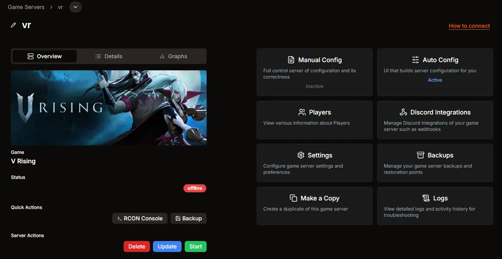This screenshot has width=502, height=259.
Task: Open the RCON Console
Action: tap(139, 218)
